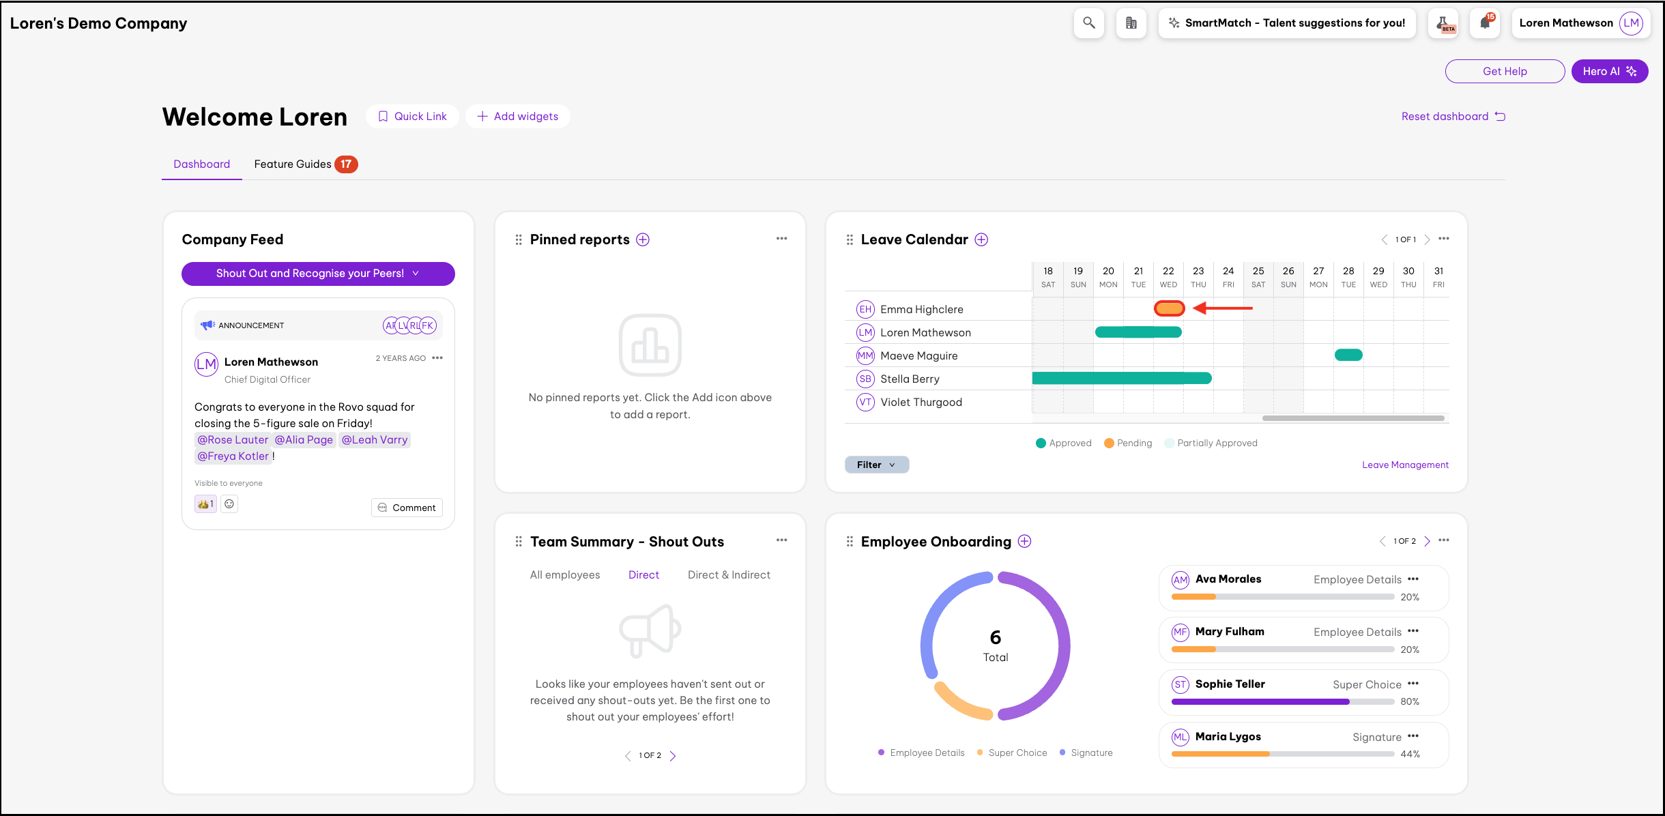Open the organisation building icon
Viewport: 1665px width, 816px height.
pyautogui.click(x=1131, y=23)
